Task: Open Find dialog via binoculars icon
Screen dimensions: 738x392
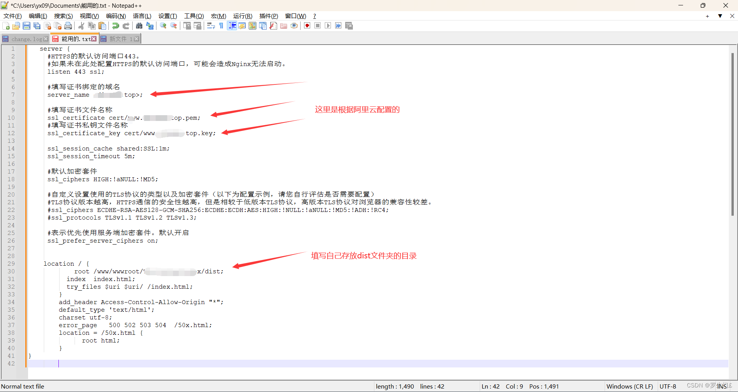Action: pos(139,26)
